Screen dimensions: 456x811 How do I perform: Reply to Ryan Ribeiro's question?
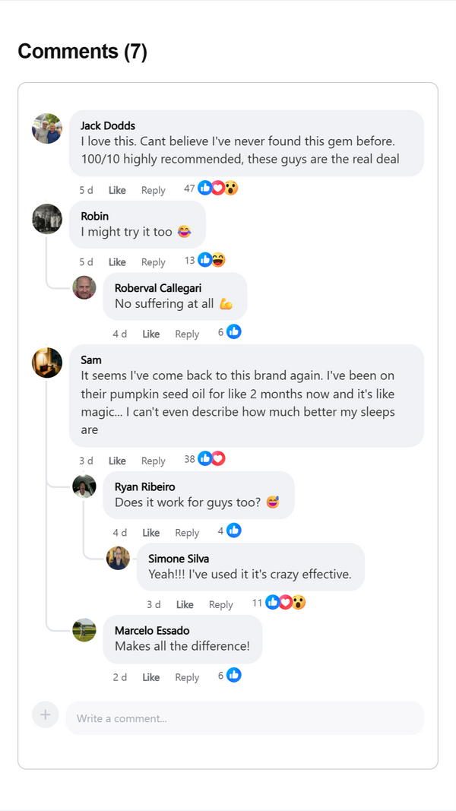click(187, 533)
